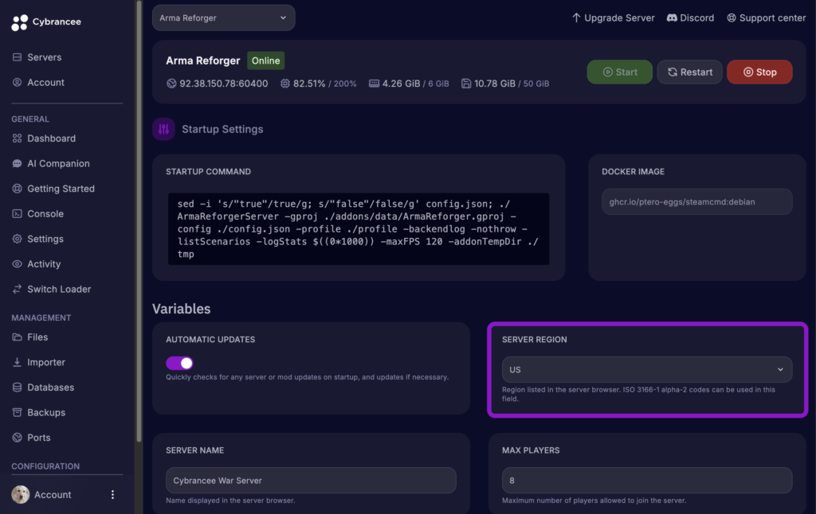Click the Startup Settings heading text
The height and width of the screenshot is (514, 816).
222,129
